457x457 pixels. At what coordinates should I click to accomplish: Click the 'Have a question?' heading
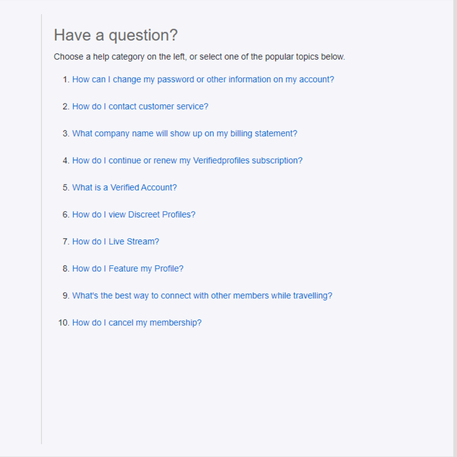[x=116, y=35]
